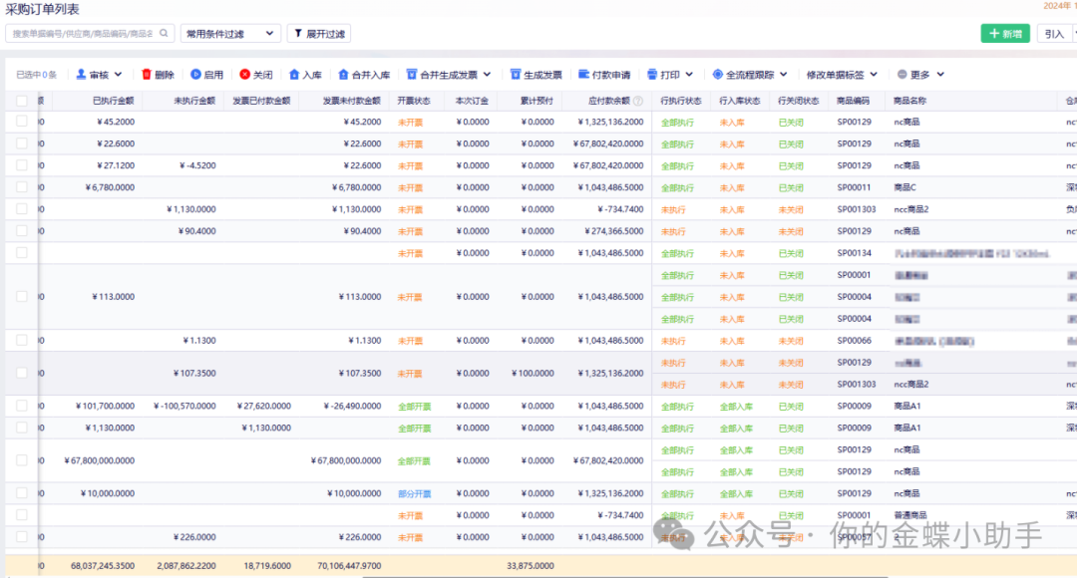The height and width of the screenshot is (578, 1077).
Task: Open the 常用条件过滤 dropdown
Action: pyautogui.click(x=230, y=34)
